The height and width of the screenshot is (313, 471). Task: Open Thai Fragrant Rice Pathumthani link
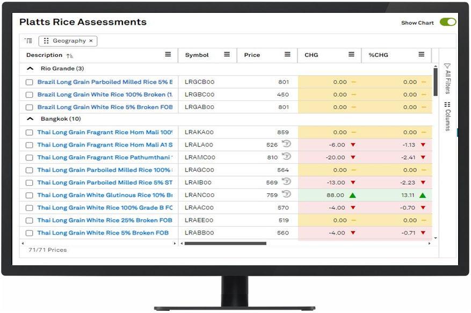tap(105, 157)
